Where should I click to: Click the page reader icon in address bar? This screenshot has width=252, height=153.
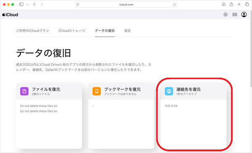[x=78, y=5]
